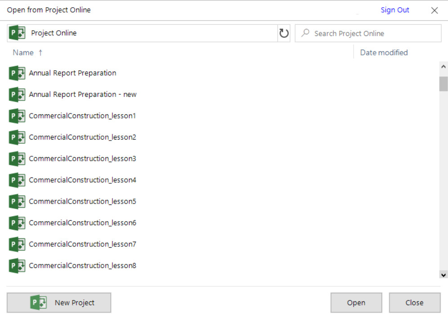Sort by the Name column header

coord(23,53)
